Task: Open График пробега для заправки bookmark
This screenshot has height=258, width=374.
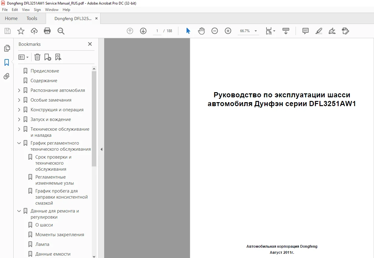Action: coord(62,197)
